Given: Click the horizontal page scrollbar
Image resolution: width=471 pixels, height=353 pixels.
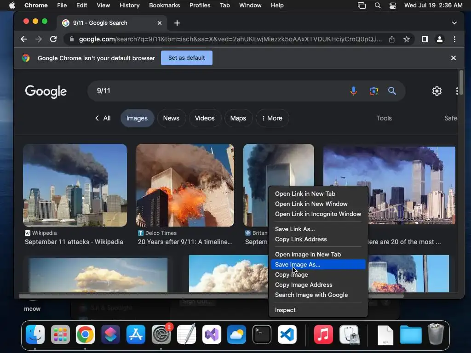Looking at the screenshot, I should tap(211, 296).
